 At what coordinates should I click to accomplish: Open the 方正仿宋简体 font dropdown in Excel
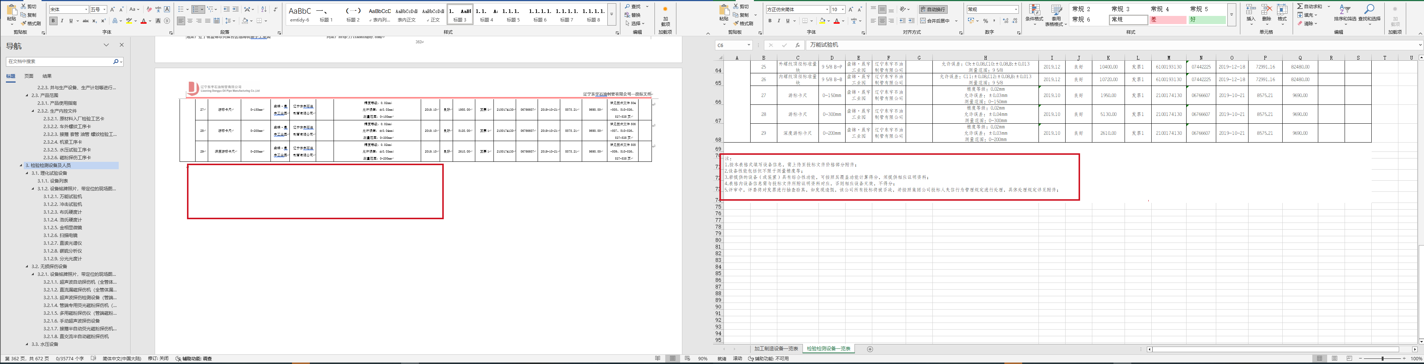coord(827,9)
